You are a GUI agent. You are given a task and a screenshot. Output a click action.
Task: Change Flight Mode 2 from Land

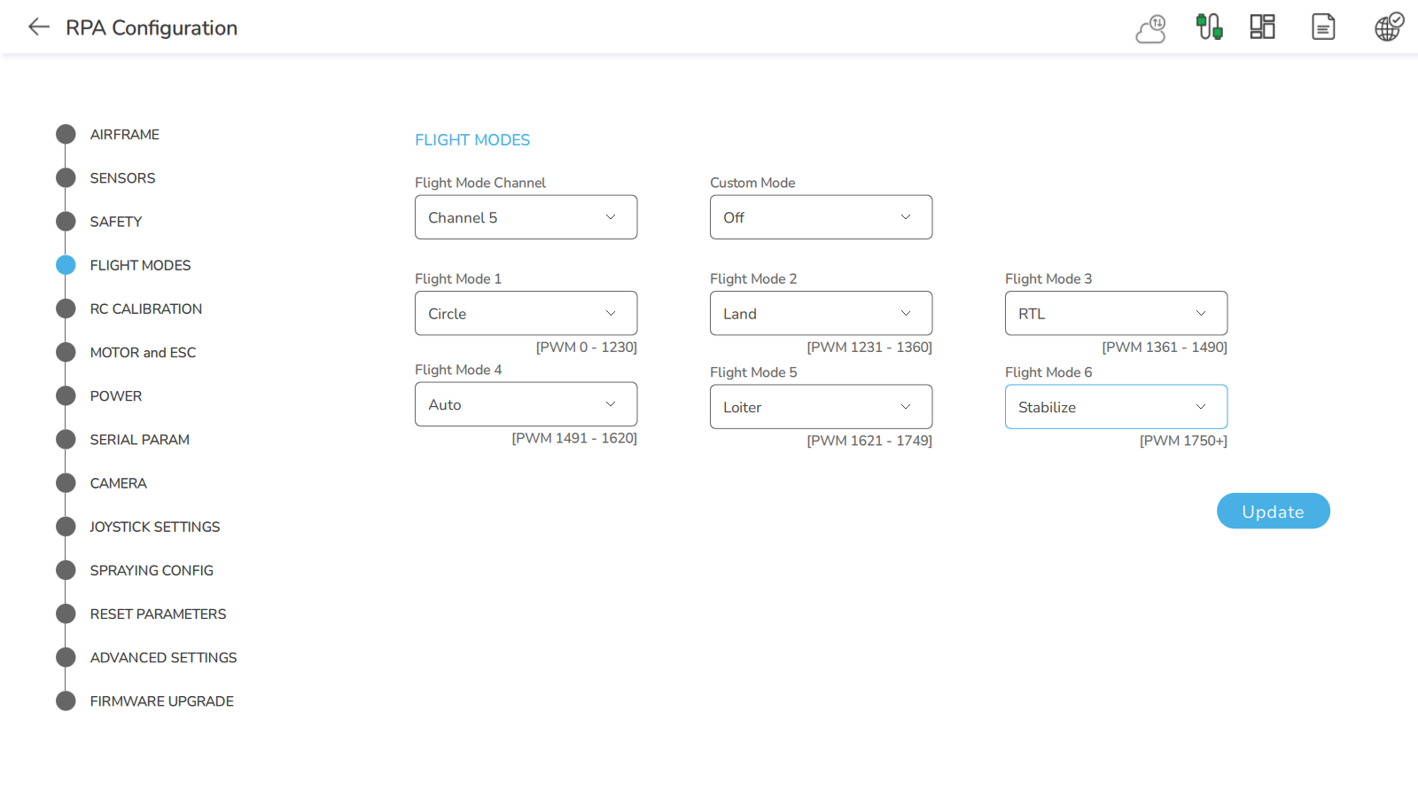[x=821, y=314]
